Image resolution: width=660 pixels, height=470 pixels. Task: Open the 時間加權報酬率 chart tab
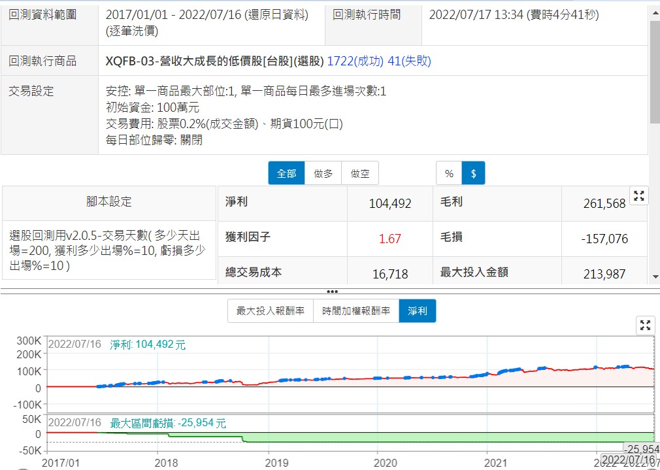tap(356, 311)
